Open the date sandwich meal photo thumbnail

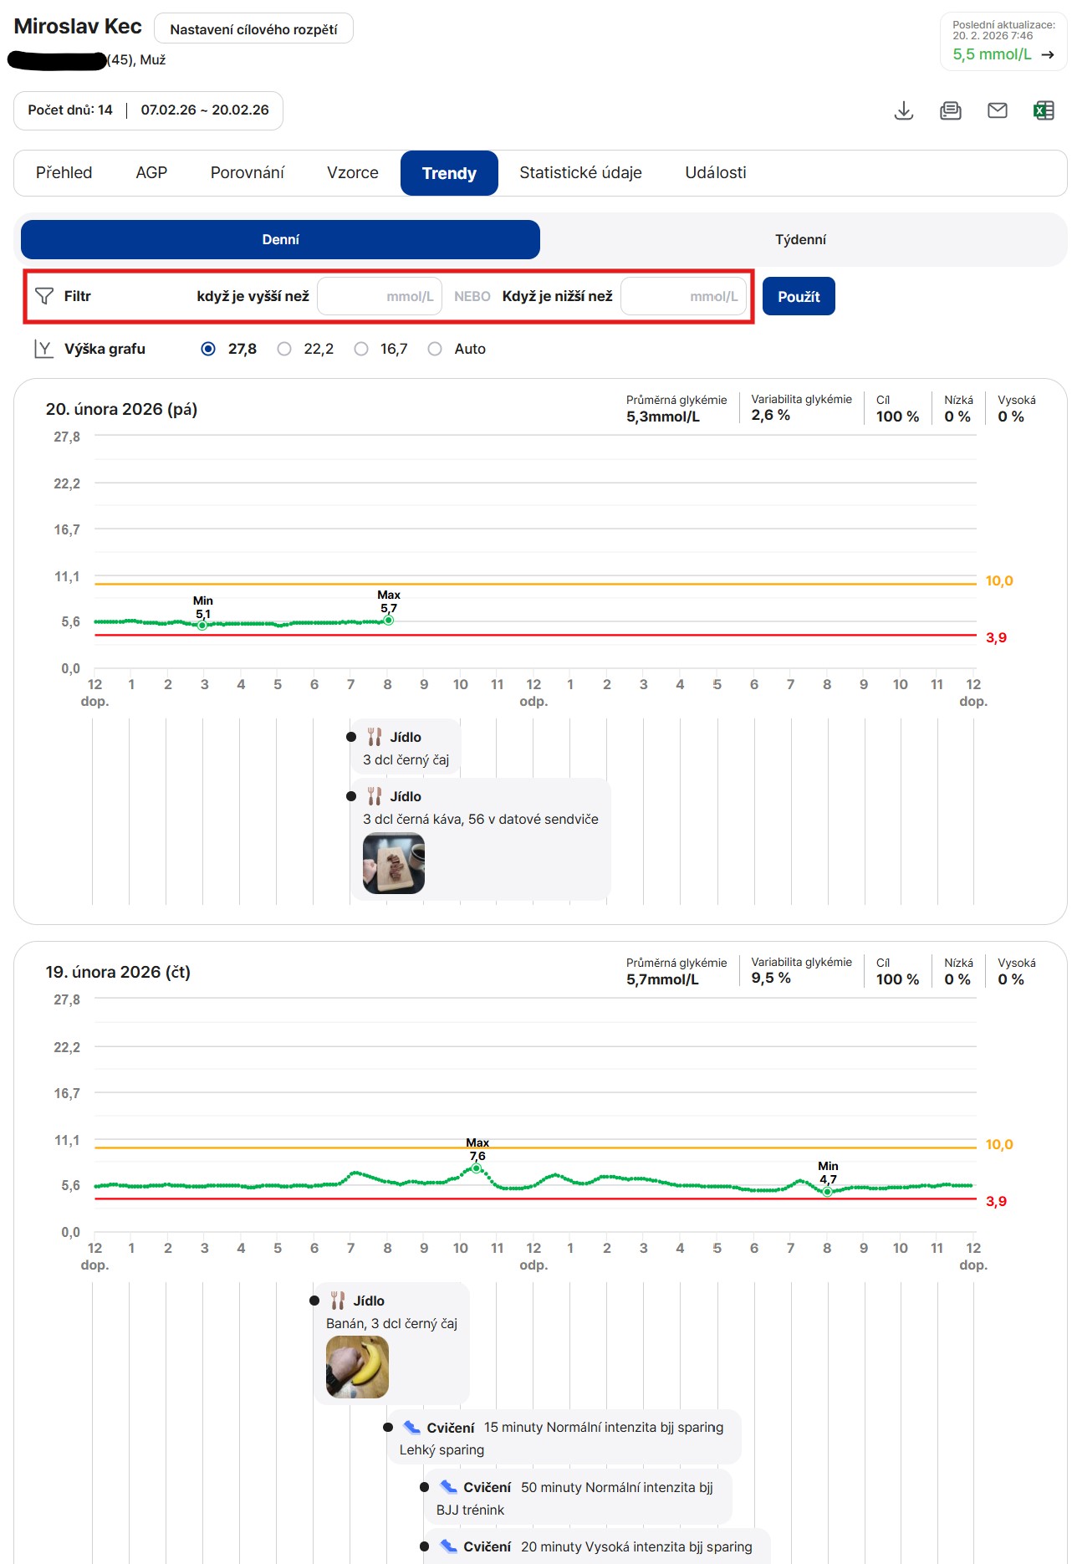tap(394, 863)
